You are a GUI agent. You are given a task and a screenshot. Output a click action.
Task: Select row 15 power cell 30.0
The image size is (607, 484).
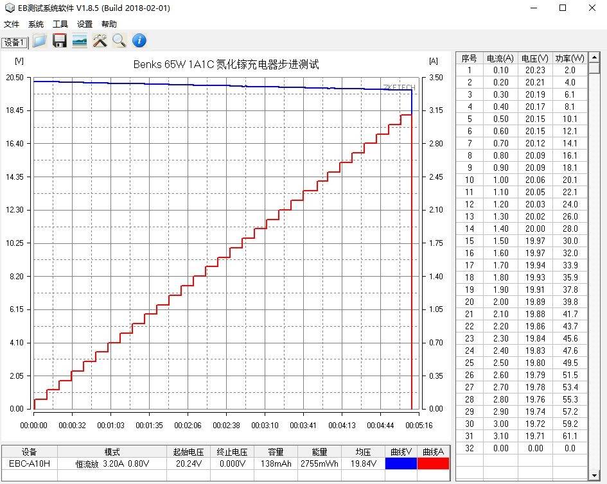point(570,241)
